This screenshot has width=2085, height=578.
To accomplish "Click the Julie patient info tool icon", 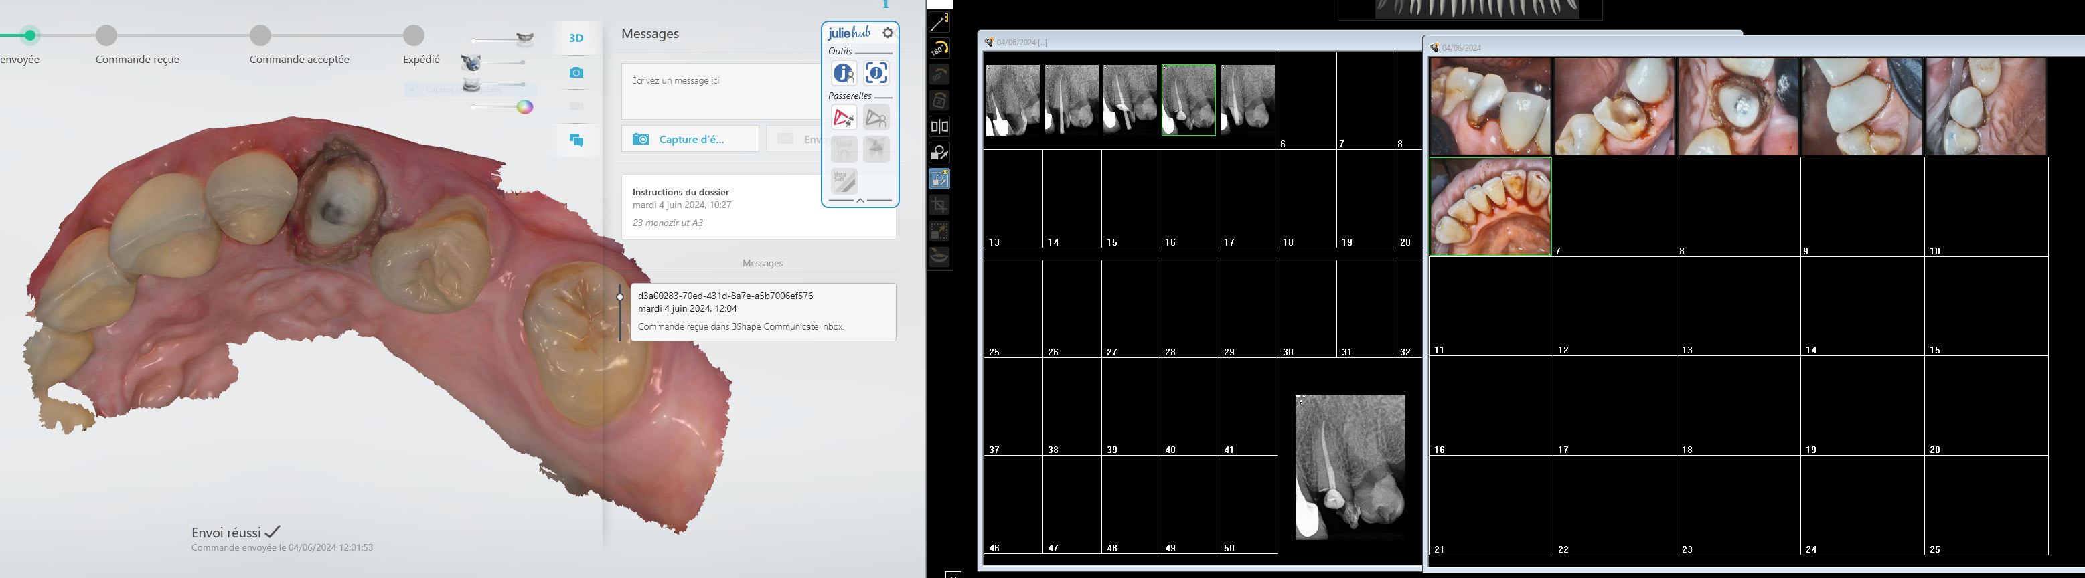I will [844, 74].
